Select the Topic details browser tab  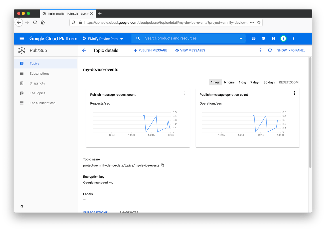click(68, 13)
